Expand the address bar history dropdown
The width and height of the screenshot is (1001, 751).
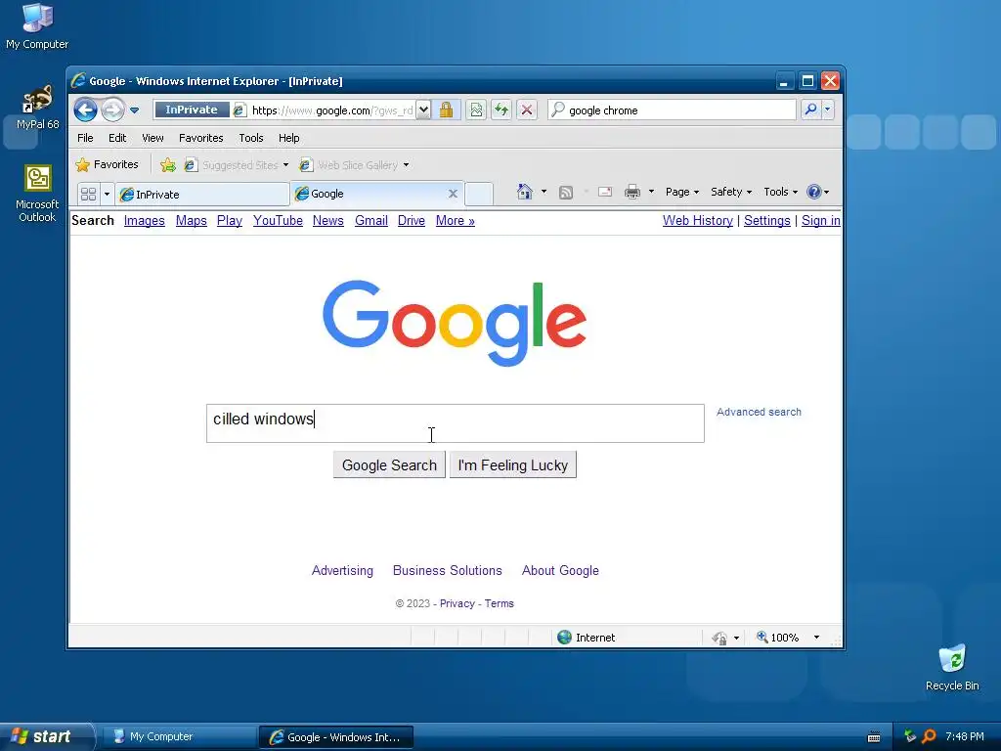pyautogui.click(x=423, y=110)
